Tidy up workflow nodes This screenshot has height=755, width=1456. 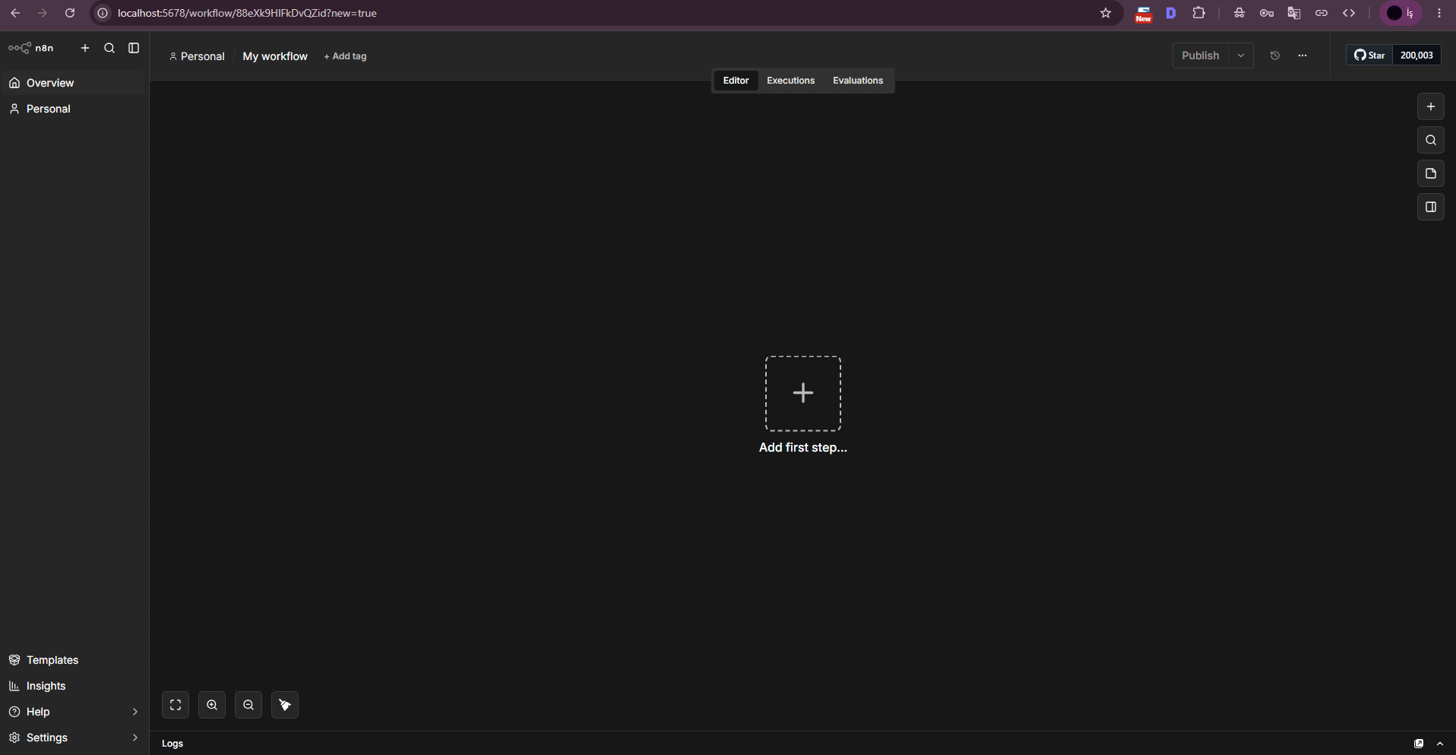[285, 705]
